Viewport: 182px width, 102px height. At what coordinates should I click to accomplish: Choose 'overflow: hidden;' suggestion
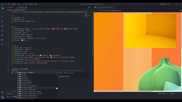coord(37,73)
